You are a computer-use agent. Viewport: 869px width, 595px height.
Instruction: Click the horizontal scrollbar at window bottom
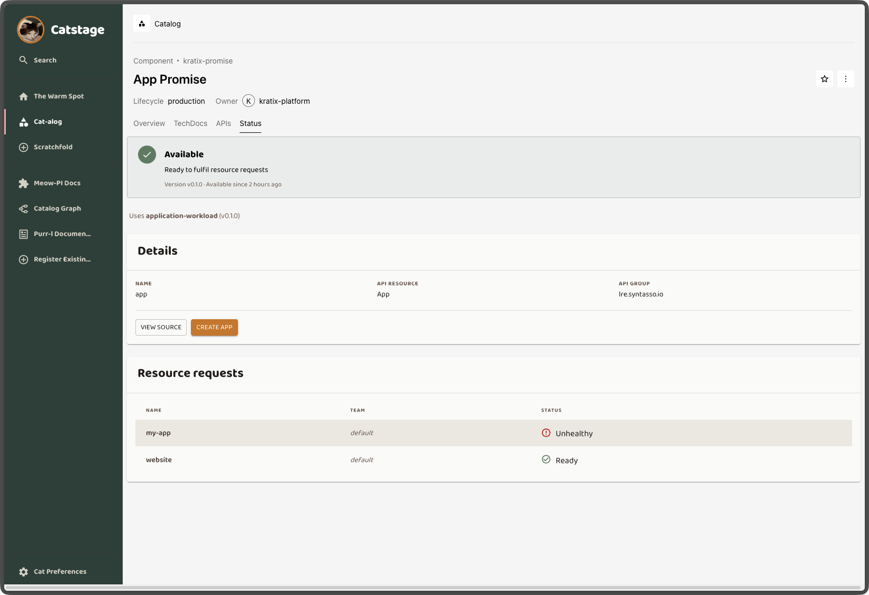(x=433, y=587)
